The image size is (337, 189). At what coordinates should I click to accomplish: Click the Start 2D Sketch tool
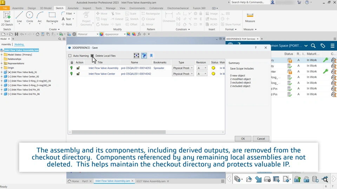[x=7, y=19]
